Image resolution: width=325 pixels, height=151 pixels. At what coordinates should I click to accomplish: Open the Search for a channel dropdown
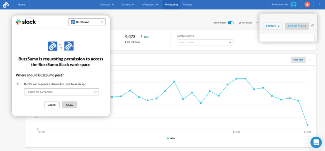tap(61, 92)
